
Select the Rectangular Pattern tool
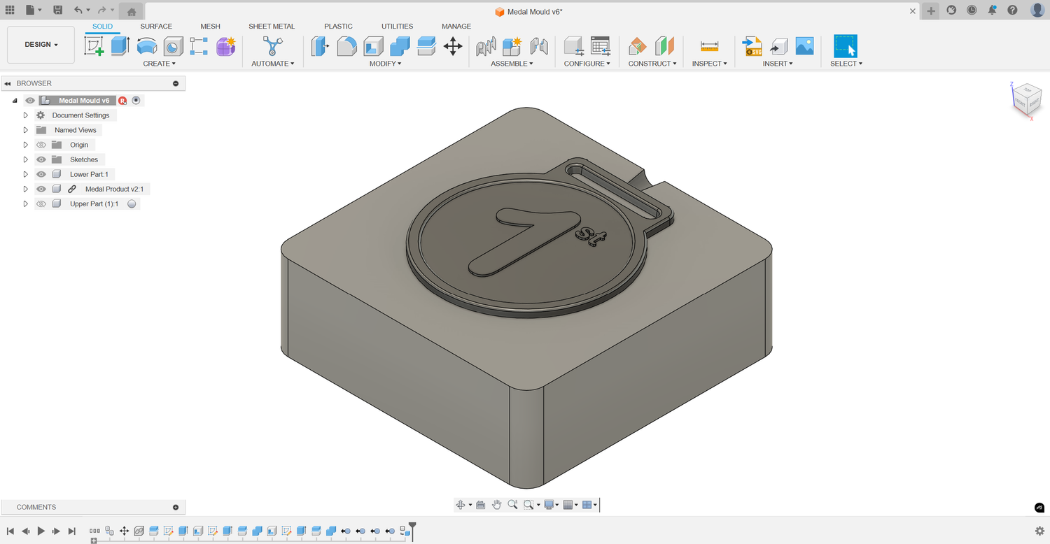(199, 46)
